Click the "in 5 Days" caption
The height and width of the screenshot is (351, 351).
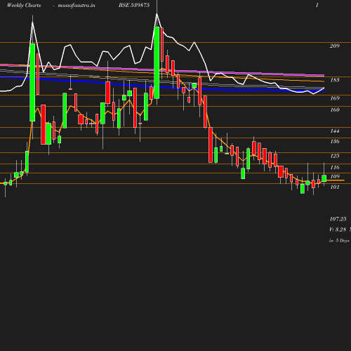coord(339,241)
